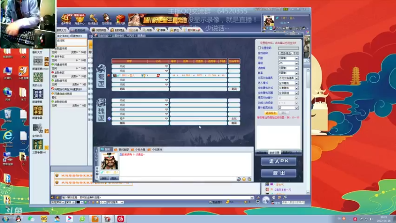The image size is (396, 223).
Task: Open the recharge center gold ingot icon
Action: tap(80, 19)
